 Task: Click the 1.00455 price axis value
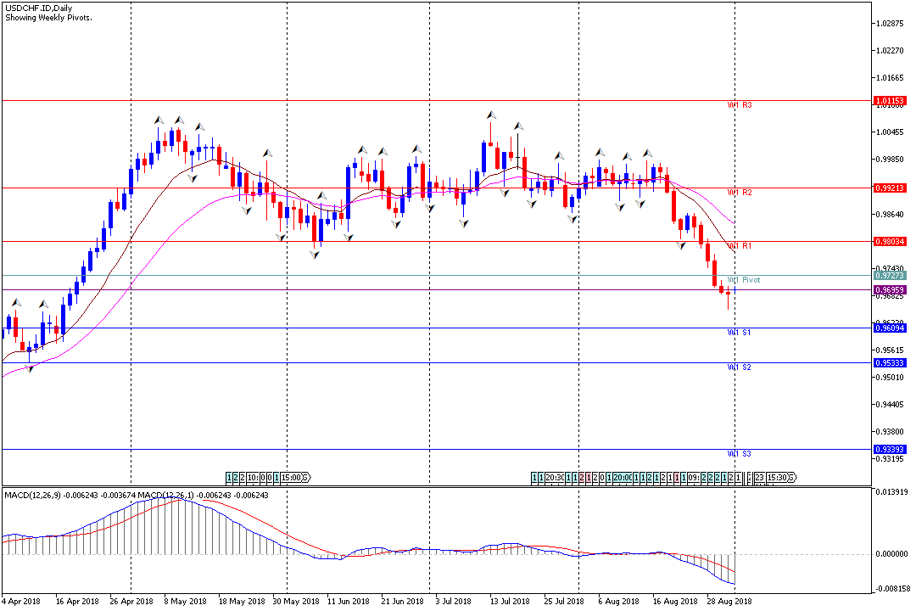pos(891,132)
